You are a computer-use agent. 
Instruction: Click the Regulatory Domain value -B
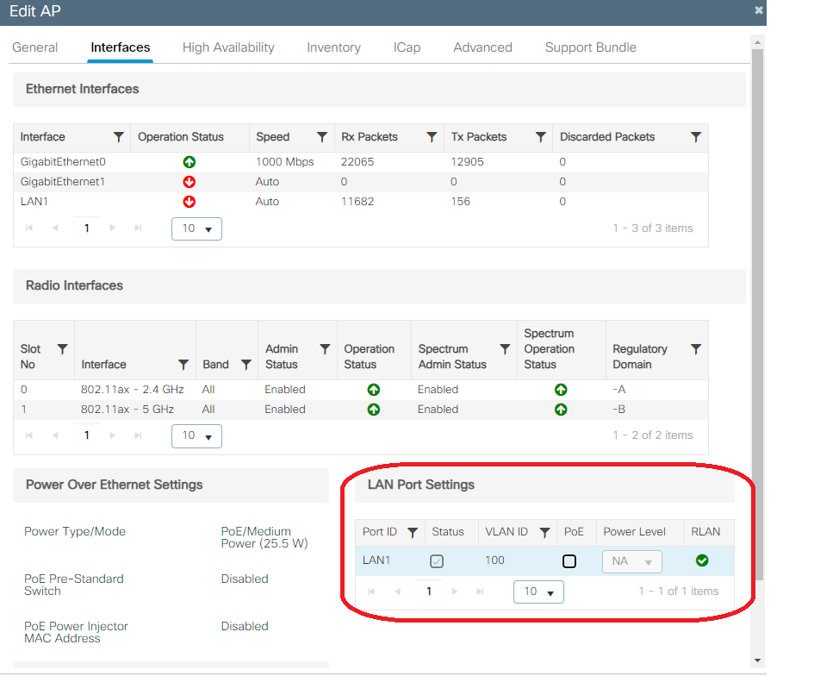pos(619,410)
